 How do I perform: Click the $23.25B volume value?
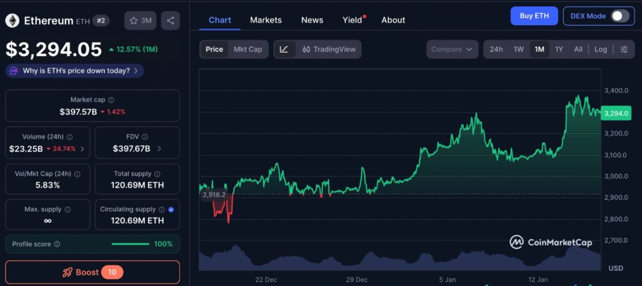(x=26, y=149)
